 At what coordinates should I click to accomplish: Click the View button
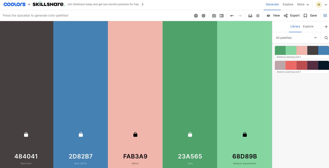point(273,16)
